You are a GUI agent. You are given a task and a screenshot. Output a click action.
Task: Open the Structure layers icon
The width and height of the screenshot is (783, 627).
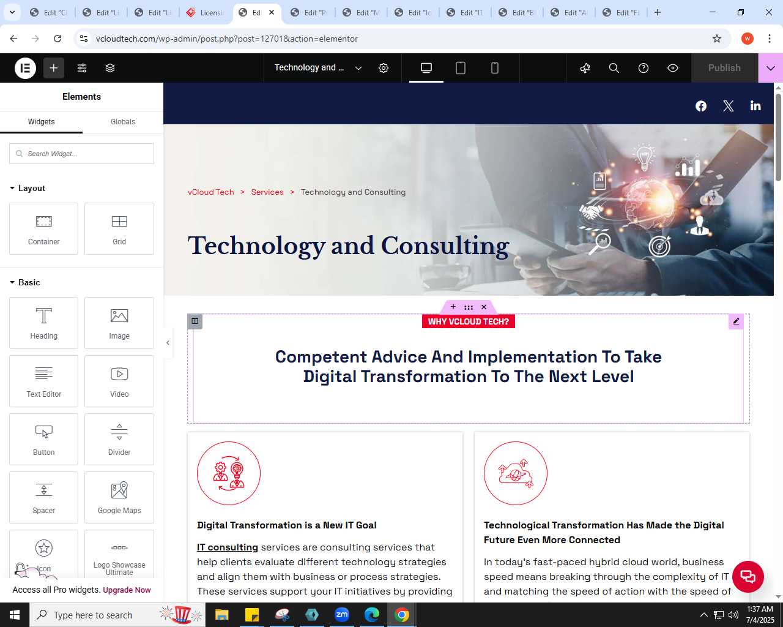(110, 68)
